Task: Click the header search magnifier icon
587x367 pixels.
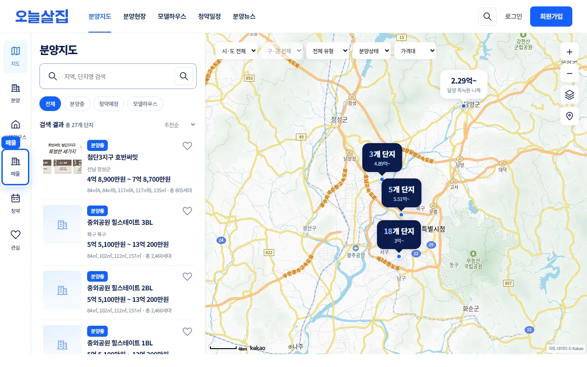Action: pyautogui.click(x=487, y=17)
